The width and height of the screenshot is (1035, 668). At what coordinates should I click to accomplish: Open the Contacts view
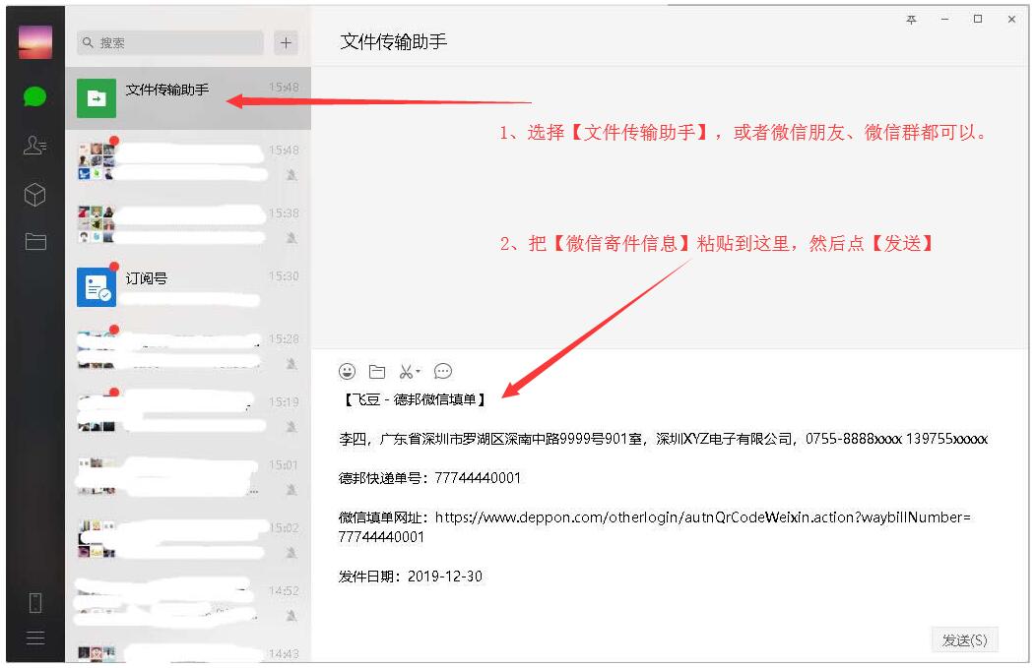35,145
